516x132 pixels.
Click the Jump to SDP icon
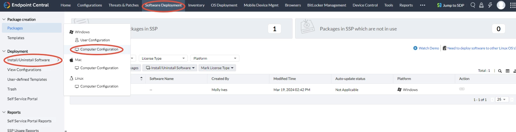click(x=439, y=5)
